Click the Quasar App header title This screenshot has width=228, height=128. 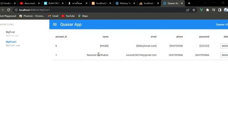71,25
